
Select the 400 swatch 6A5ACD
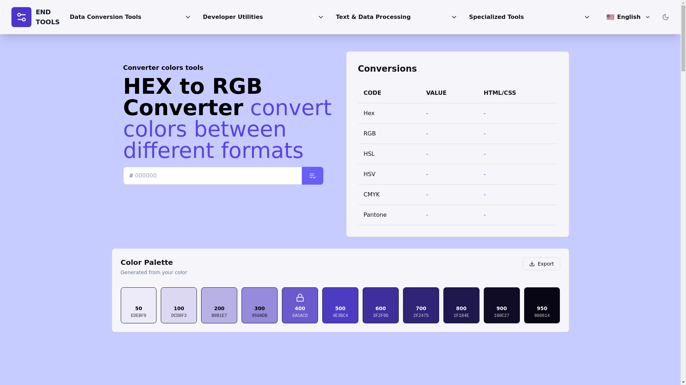click(x=300, y=306)
